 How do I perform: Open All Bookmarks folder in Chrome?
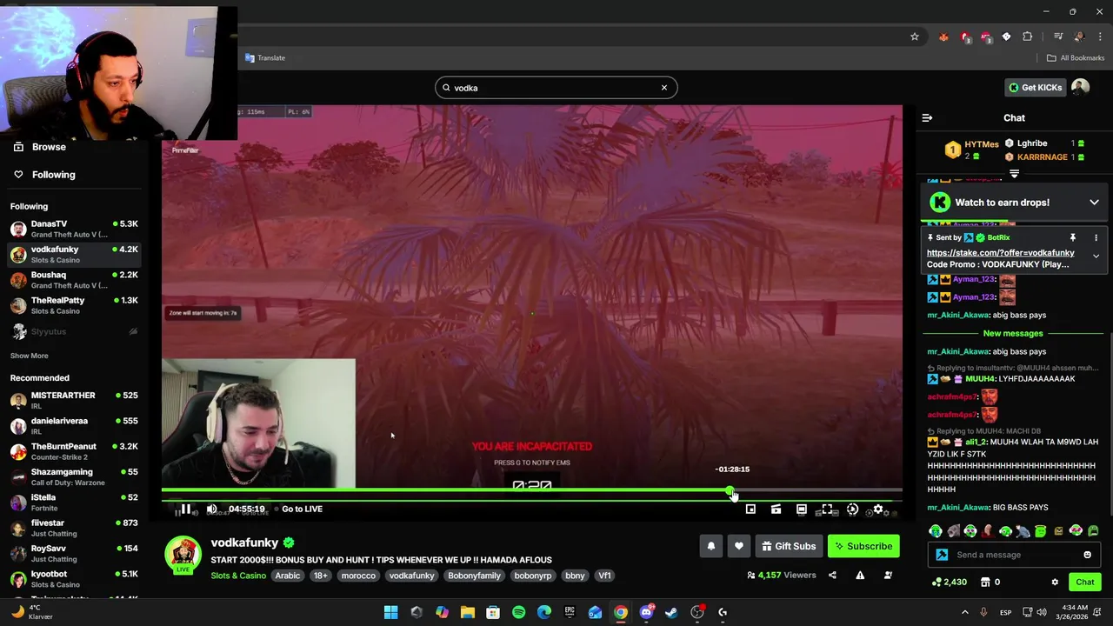point(1075,58)
